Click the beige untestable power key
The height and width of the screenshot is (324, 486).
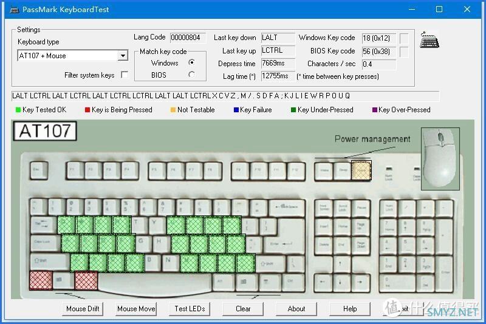click(361, 170)
